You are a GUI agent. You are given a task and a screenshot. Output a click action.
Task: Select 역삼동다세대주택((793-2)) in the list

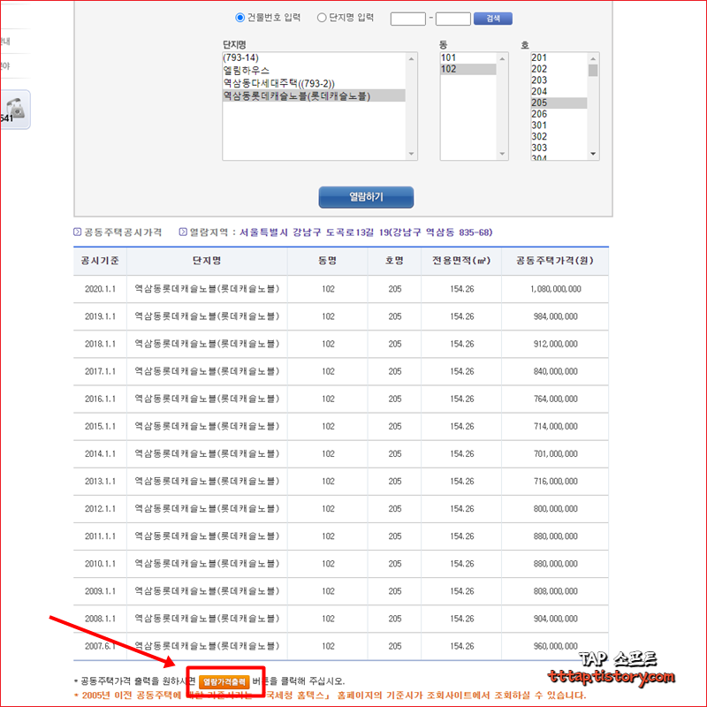(314, 83)
